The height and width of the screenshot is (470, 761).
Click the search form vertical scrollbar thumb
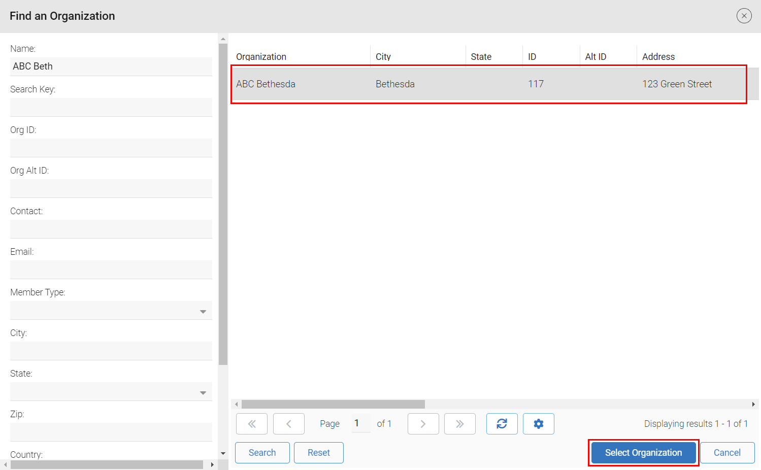click(x=223, y=204)
